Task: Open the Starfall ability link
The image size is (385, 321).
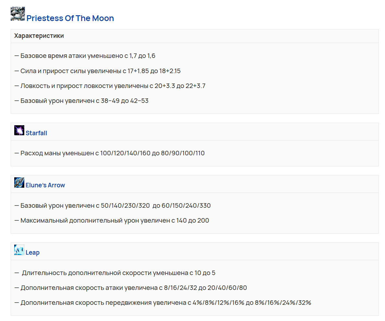Action: 36,133
